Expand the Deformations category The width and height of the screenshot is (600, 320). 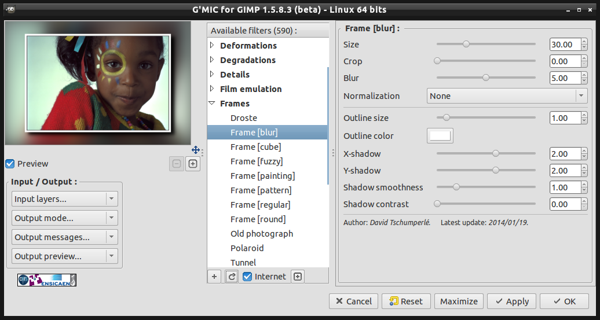(x=213, y=46)
